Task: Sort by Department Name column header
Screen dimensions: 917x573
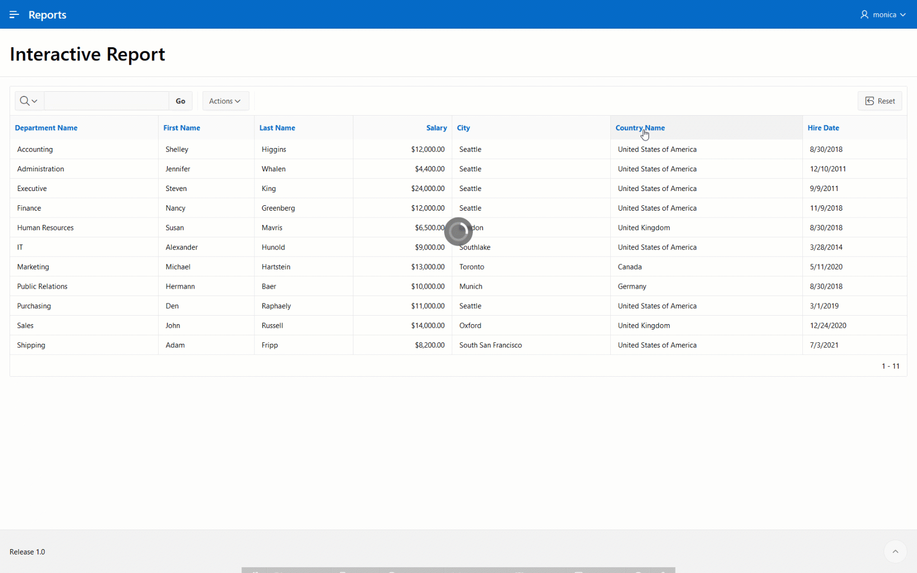Action: (x=46, y=128)
